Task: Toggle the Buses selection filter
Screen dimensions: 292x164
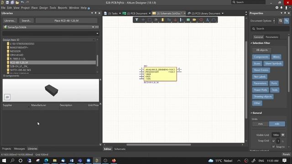Action: click(x=257, y=64)
